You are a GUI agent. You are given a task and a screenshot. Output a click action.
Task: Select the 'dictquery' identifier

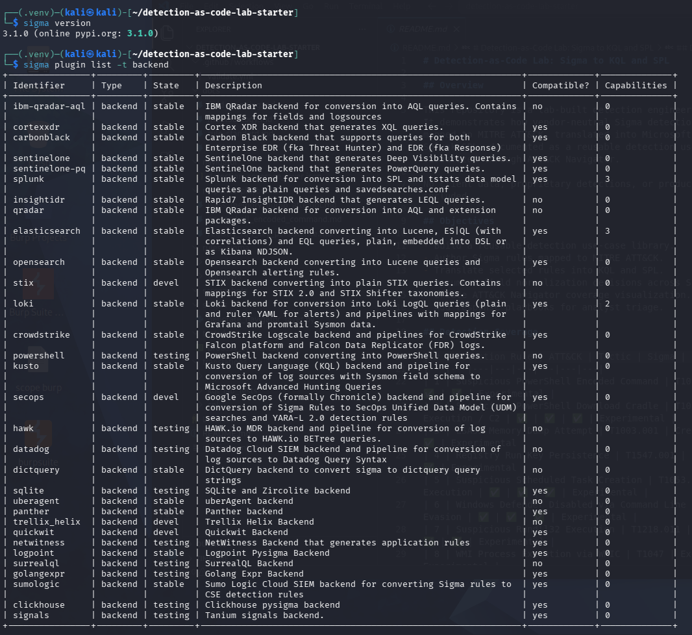(36, 470)
